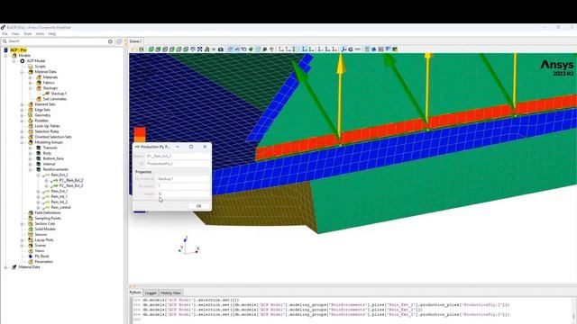Click the Geometry icon in the tree
The image size is (577, 324).
click(31, 115)
